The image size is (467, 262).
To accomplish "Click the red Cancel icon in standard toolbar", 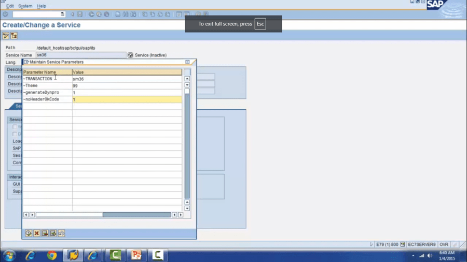I will [106, 14].
